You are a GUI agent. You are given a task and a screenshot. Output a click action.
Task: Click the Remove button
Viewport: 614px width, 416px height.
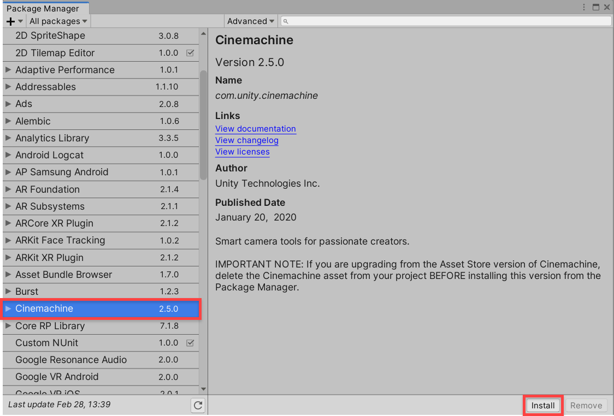click(x=586, y=406)
